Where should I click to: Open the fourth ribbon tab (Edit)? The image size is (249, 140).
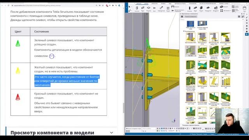[x=163, y=3]
